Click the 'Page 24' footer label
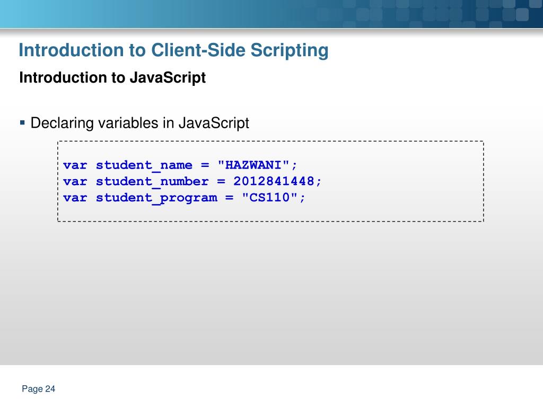This screenshot has height=407, width=543. click(38, 389)
